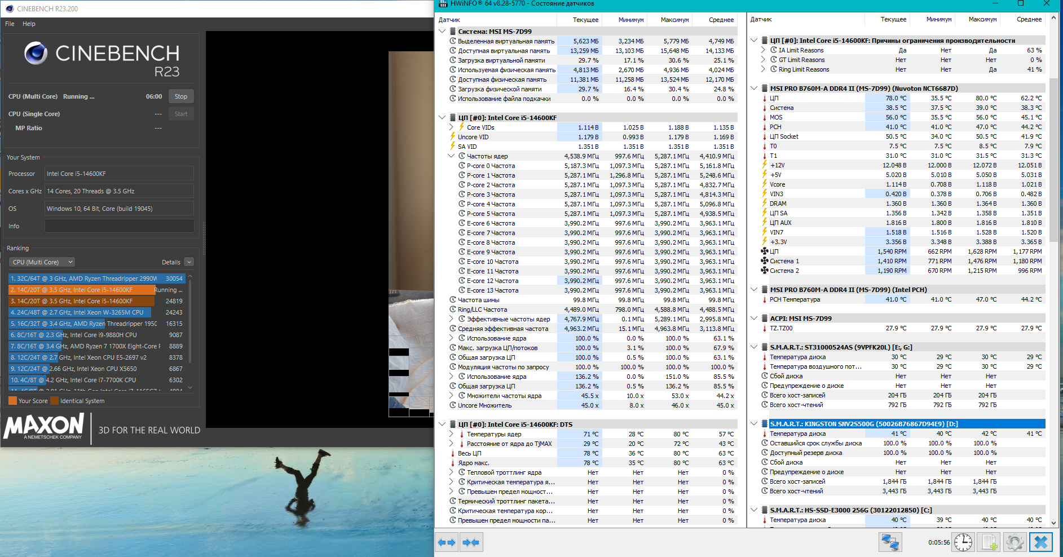Image resolution: width=1063 pixels, height=557 pixels.
Task: Select the Доступный резерв диска row
Action: pyautogui.click(x=898, y=453)
